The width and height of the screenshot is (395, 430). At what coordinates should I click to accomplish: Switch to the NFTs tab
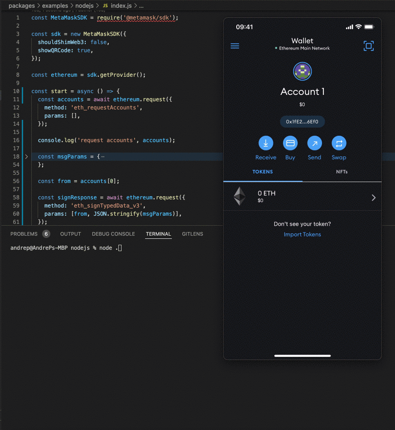tap(341, 172)
